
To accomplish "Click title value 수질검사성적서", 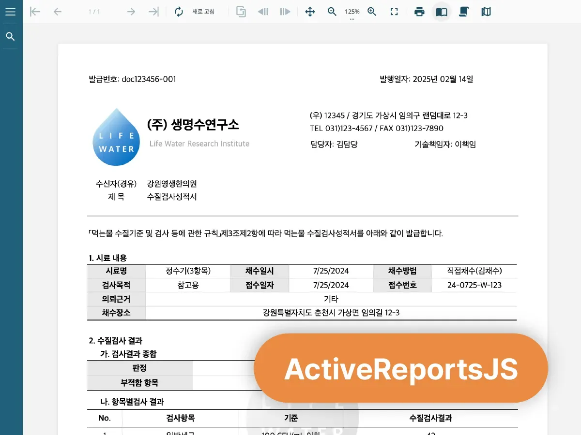I will [x=172, y=197].
